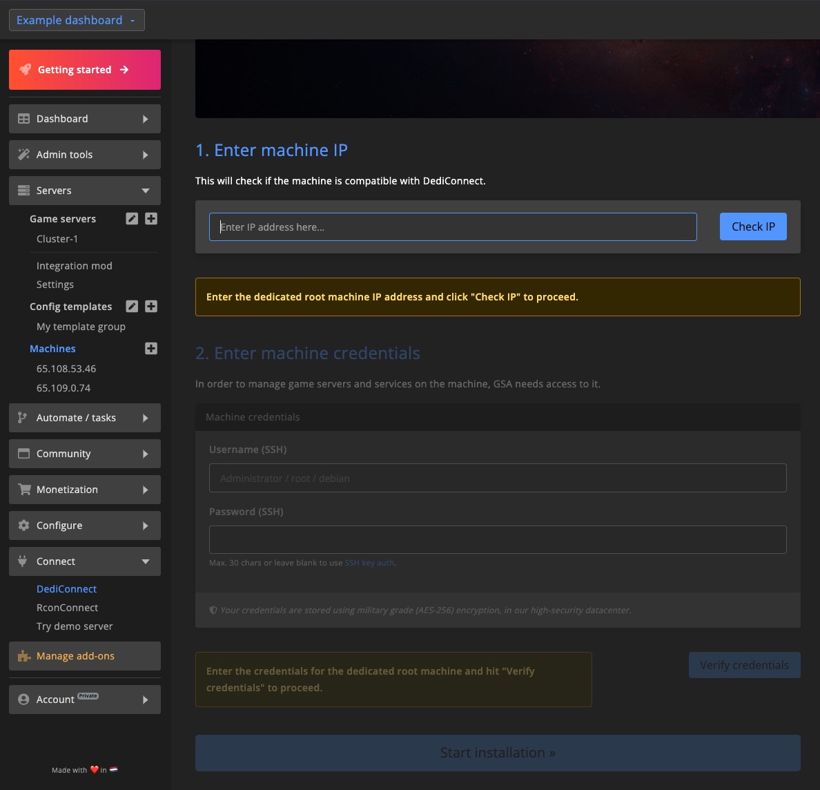Screen dimensions: 820x790
Task: Click the edit pencil icon beside Game servers
Action: click(132, 219)
